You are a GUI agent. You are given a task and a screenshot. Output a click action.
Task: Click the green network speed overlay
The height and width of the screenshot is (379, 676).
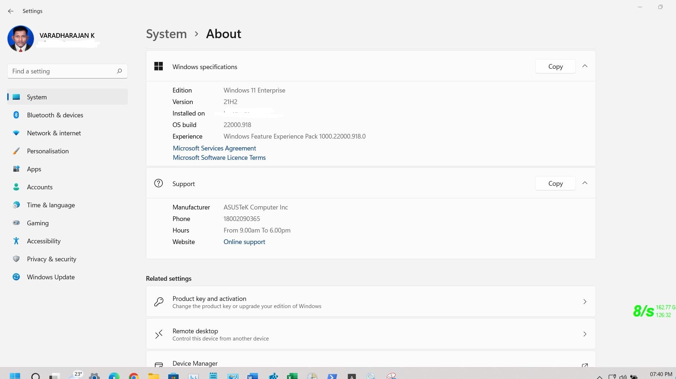click(654, 311)
